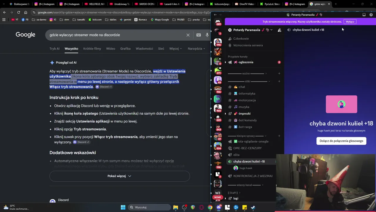Open Więcej dropdown in Google tabs
The width and height of the screenshot is (376, 212).
175,49
